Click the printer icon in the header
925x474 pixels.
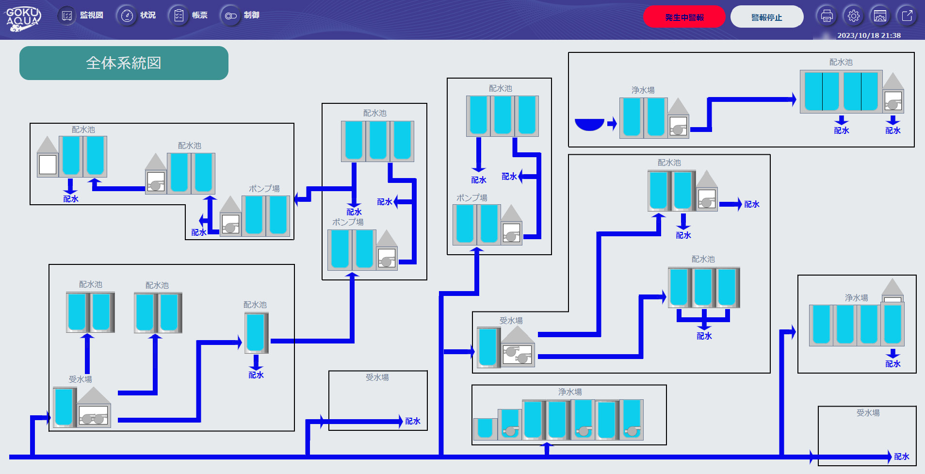coord(827,16)
